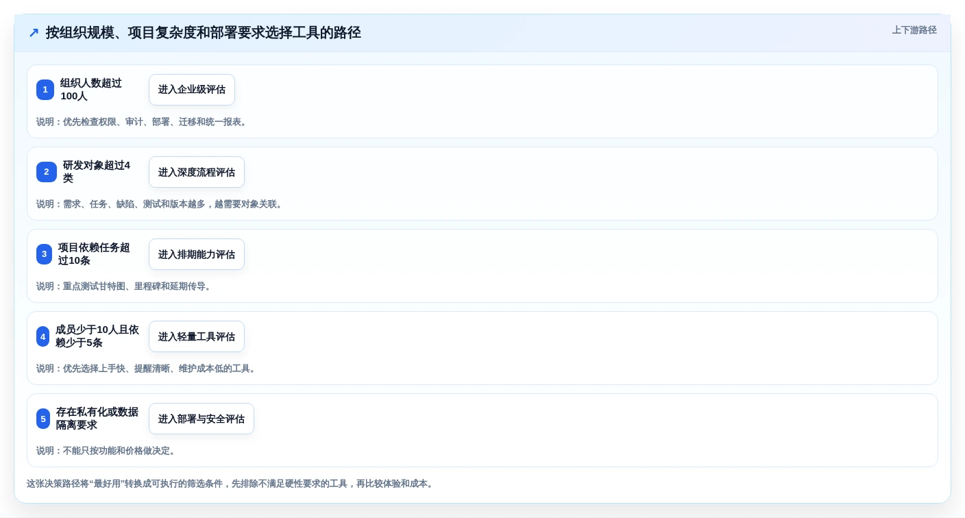This screenshot has height=518, width=965.
Task: Click the step number 3 badge
Action: pyautogui.click(x=44, y=254)
